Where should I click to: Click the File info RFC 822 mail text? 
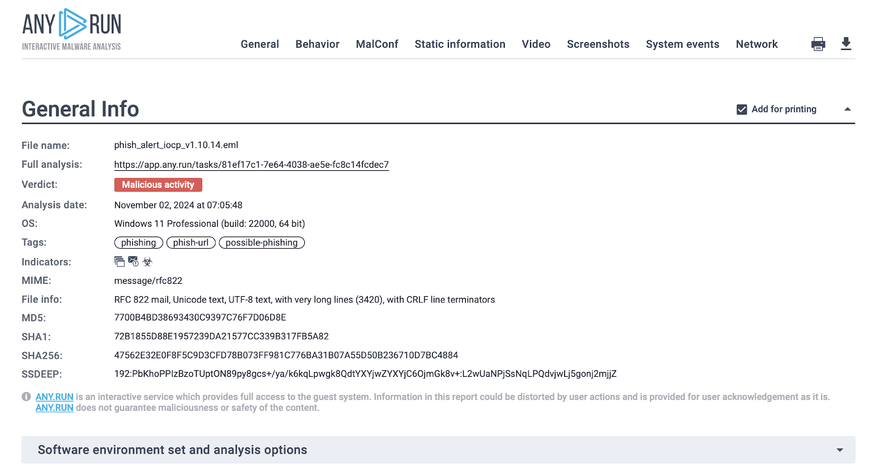coord(304,300)
